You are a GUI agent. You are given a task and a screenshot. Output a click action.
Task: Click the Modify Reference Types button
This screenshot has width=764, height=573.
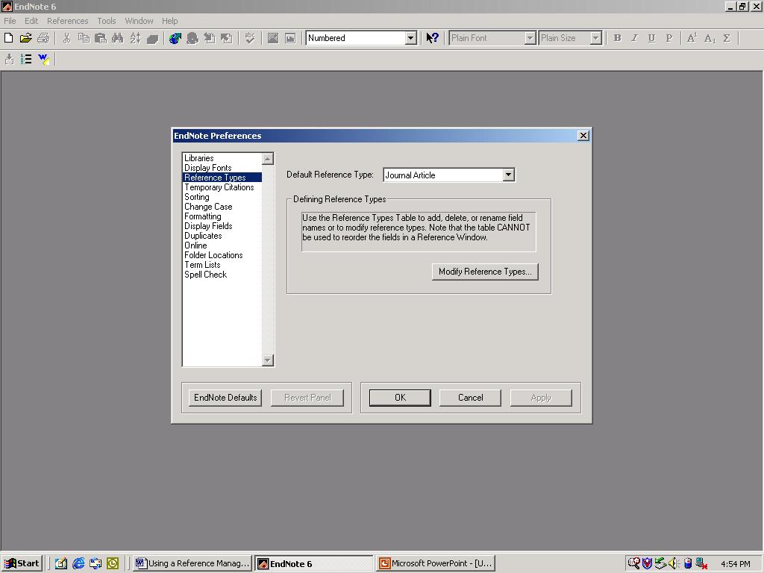485,272
